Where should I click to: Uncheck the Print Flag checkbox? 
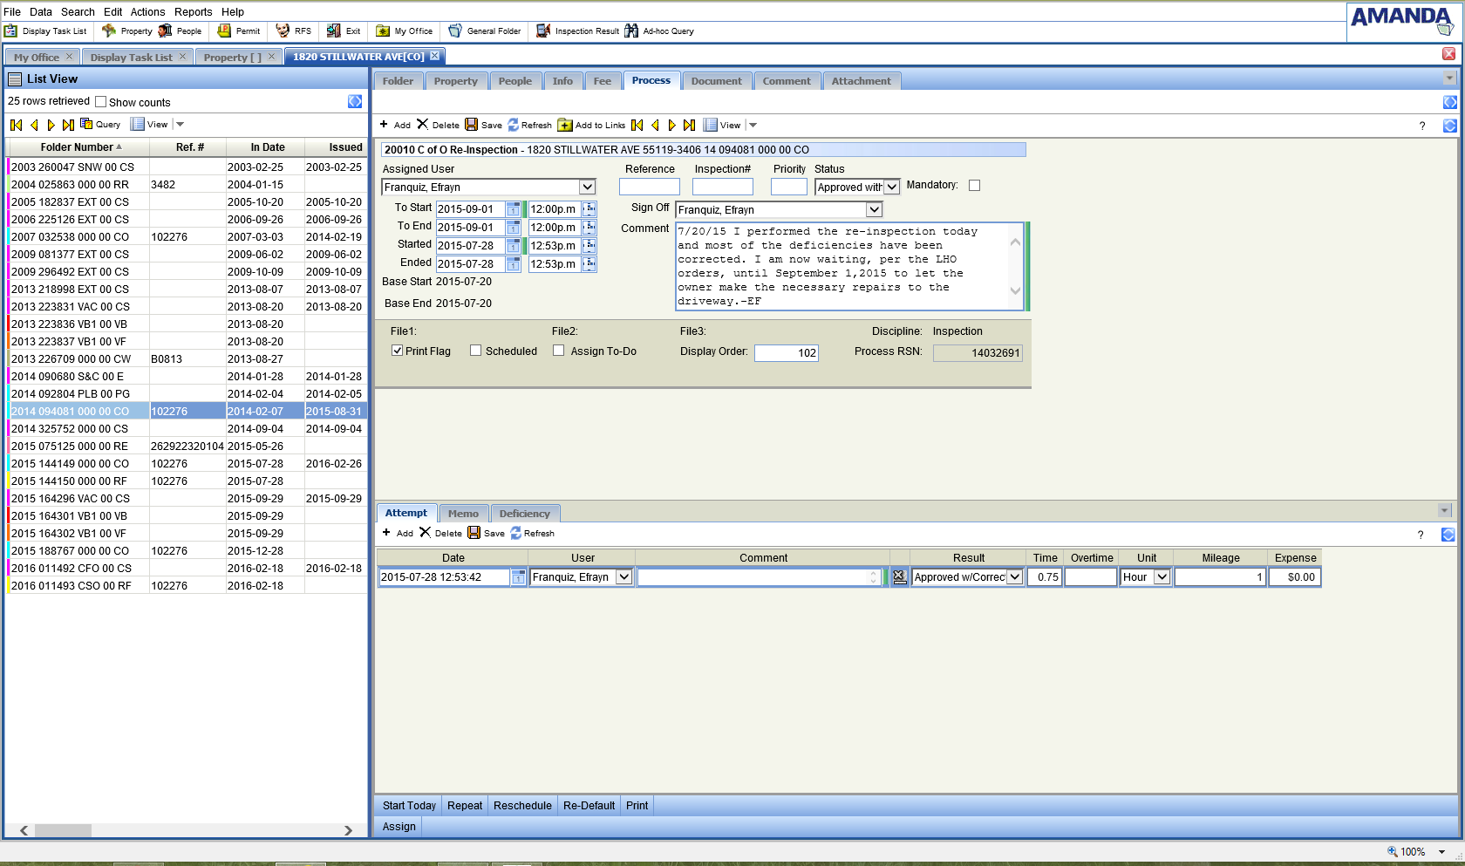pos(398,351)
